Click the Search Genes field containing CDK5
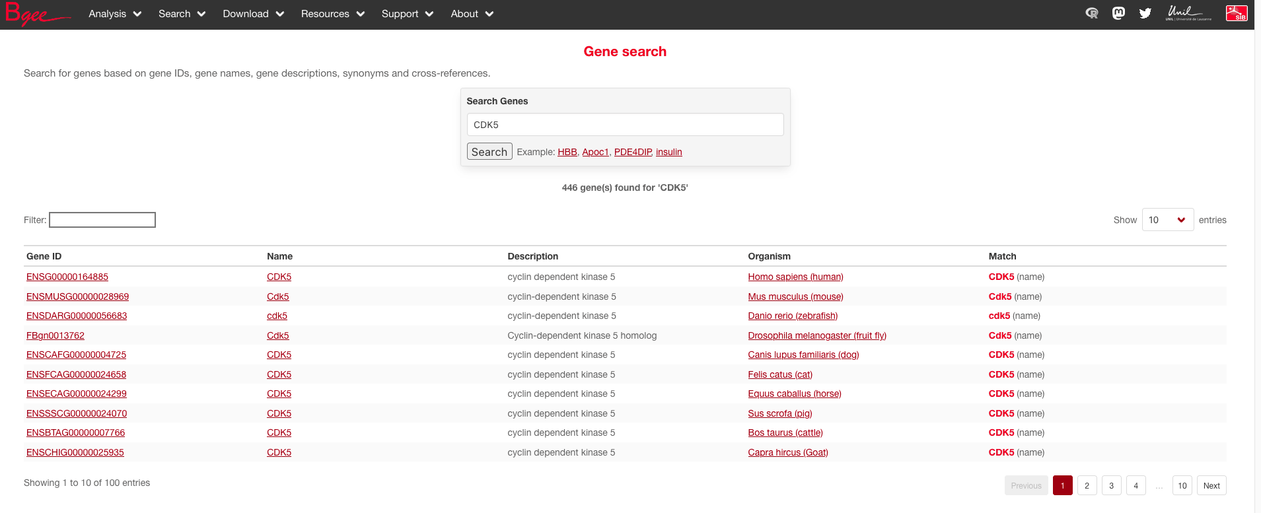This screenshot has height=513, width=1261. (624, 125)
